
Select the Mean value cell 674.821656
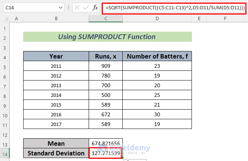[x=106, y=143]
